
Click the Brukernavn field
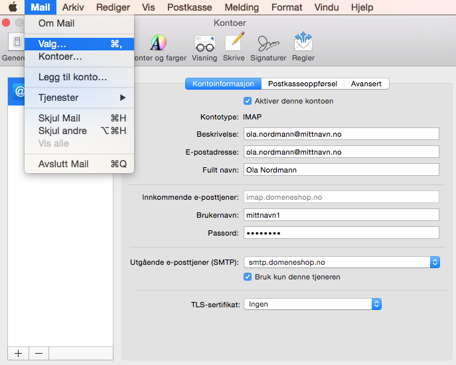[341, 215]
